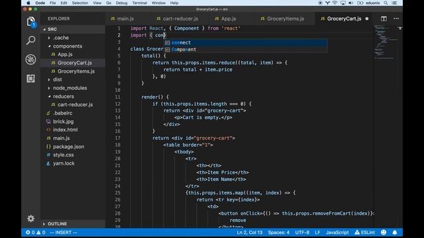This screenshot has height=238, width=424.
Task: Open the Apple menu
Action: (x=28, y=3)
